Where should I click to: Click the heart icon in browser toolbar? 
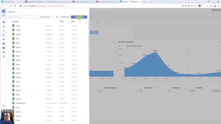[195, 6]
